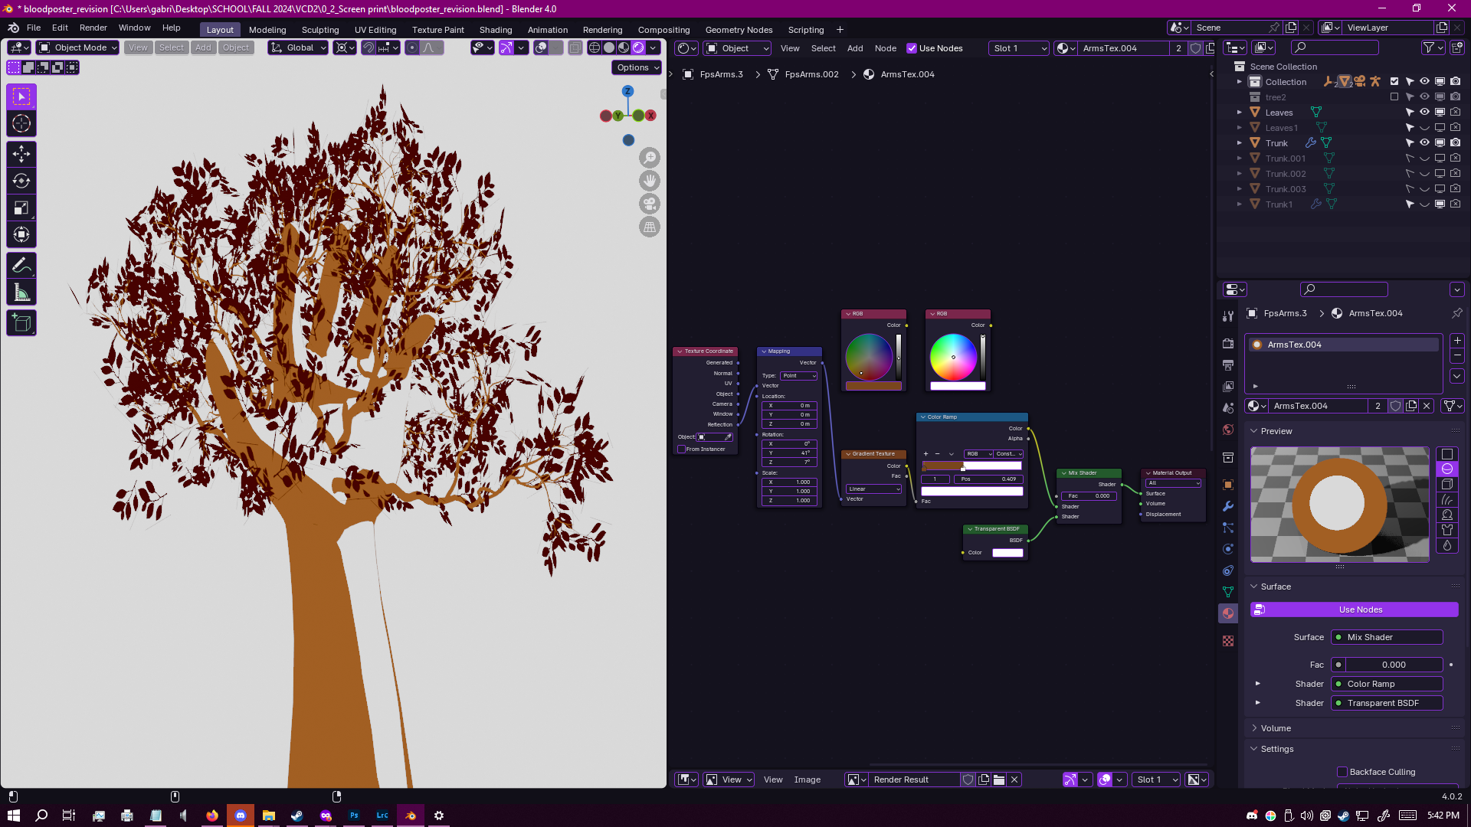Hide the Leaves object with its eye icon

point(1424,113)
